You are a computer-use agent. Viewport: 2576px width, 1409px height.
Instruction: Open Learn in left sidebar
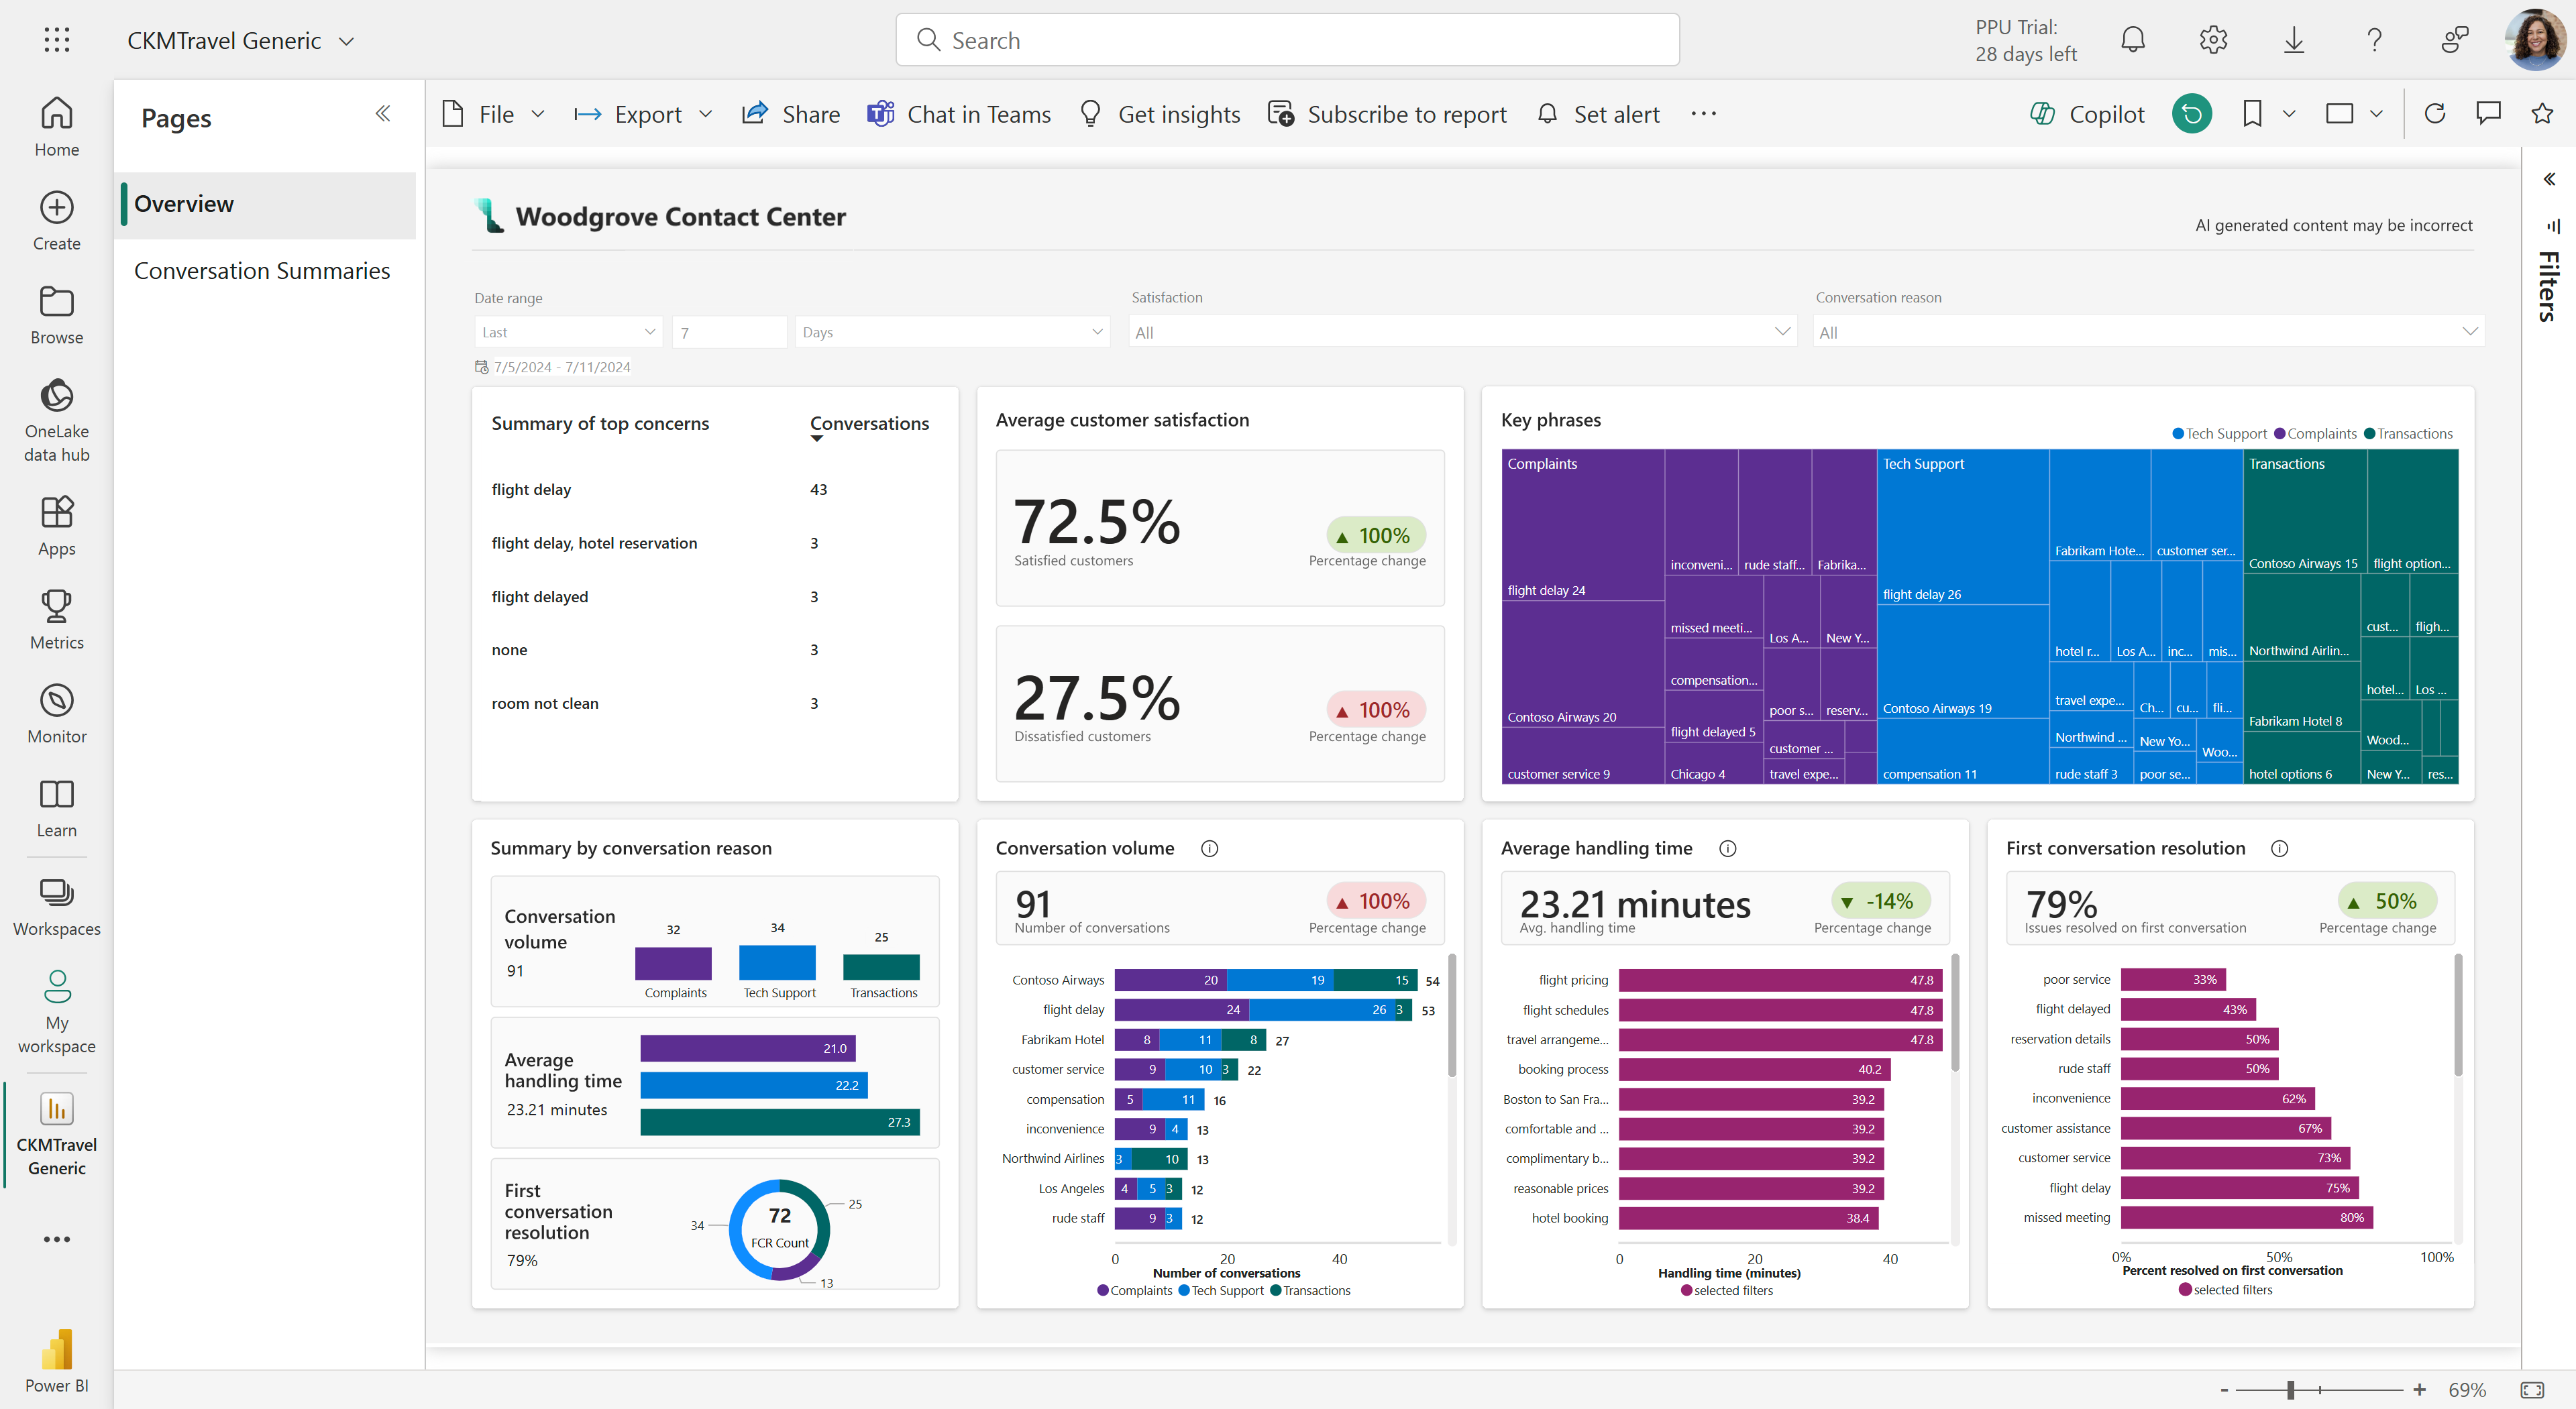pyautogui.click(x=57, y=808)
